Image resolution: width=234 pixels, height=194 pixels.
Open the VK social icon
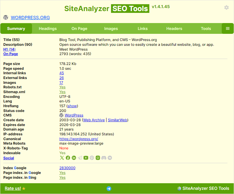110,158
